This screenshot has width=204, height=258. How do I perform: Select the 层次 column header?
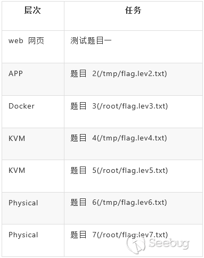[32, 10]
